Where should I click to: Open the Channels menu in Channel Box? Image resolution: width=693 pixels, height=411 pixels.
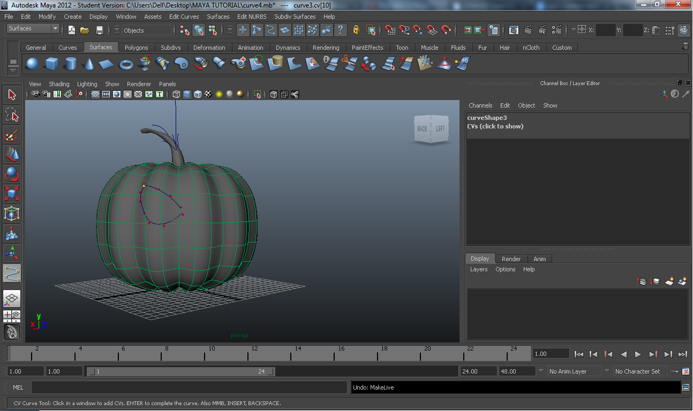point(480,105)
